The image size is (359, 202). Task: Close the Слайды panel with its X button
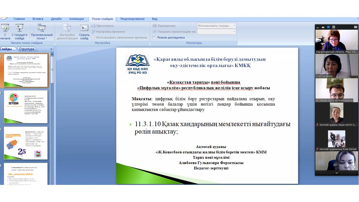(51, 49)
